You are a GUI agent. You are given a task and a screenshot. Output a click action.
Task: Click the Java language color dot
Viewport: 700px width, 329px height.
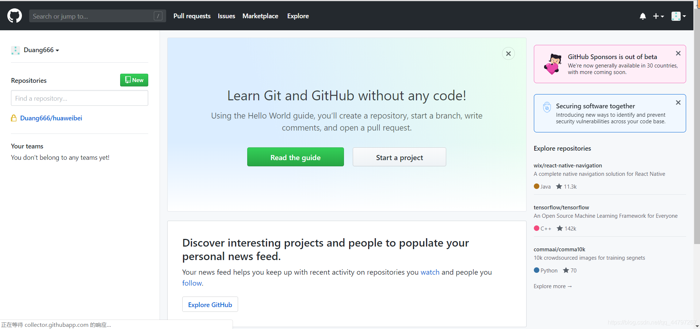pyautogui.click(x=536, y=186)
